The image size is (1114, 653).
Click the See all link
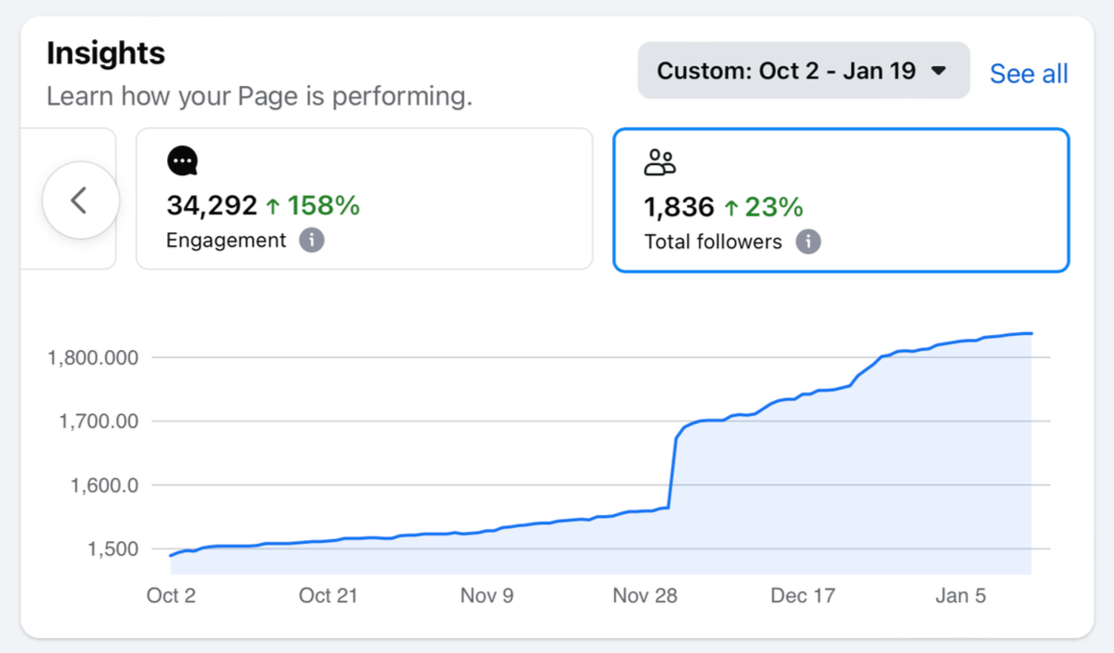coord(1028,73)
